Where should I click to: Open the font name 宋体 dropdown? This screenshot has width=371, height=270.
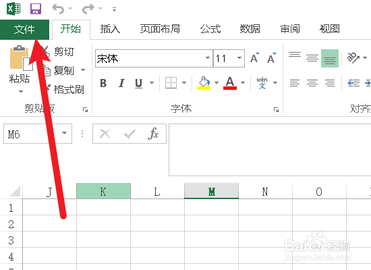coord(208,58)
